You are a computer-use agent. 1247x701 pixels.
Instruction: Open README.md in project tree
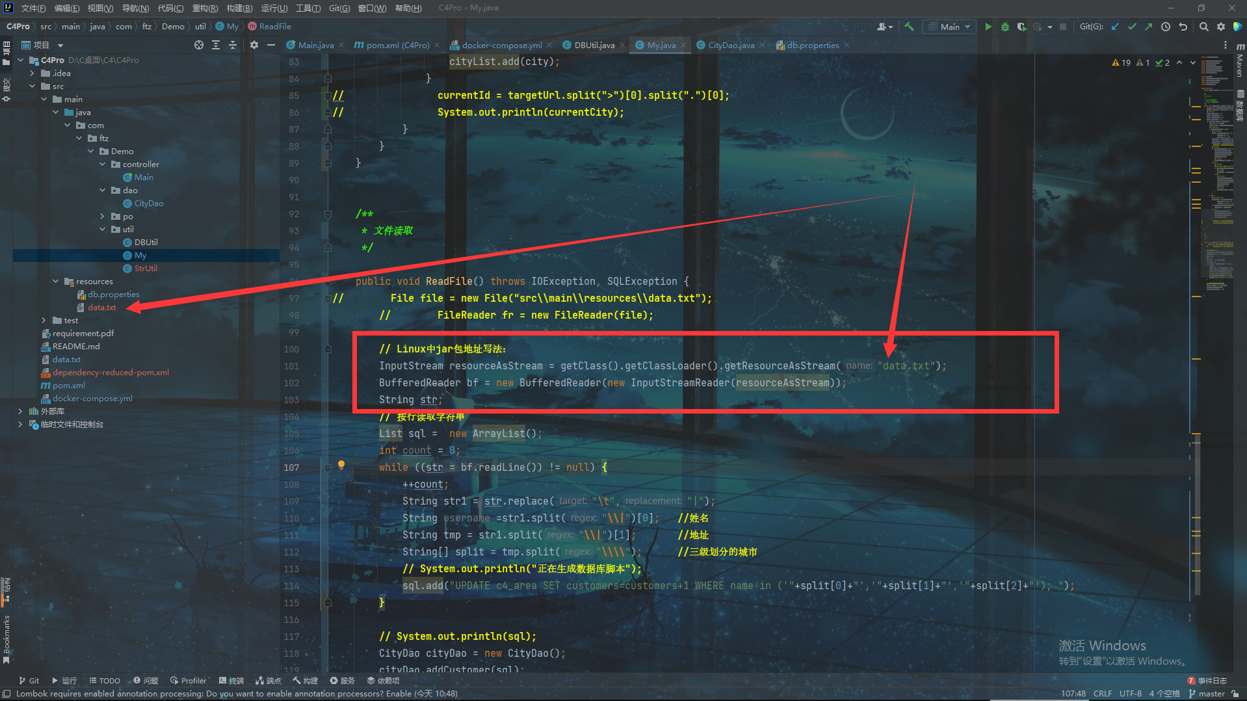tap(76, 346)
